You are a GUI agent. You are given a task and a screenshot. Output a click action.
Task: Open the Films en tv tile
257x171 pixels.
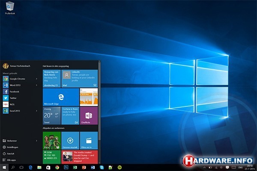(89, 140)
